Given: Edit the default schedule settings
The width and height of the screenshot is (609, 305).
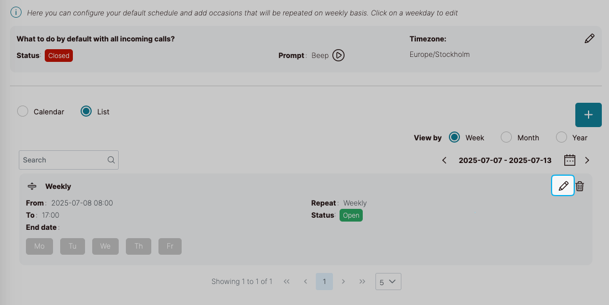Looking at the screenshot, I should [x=589, y=39].
